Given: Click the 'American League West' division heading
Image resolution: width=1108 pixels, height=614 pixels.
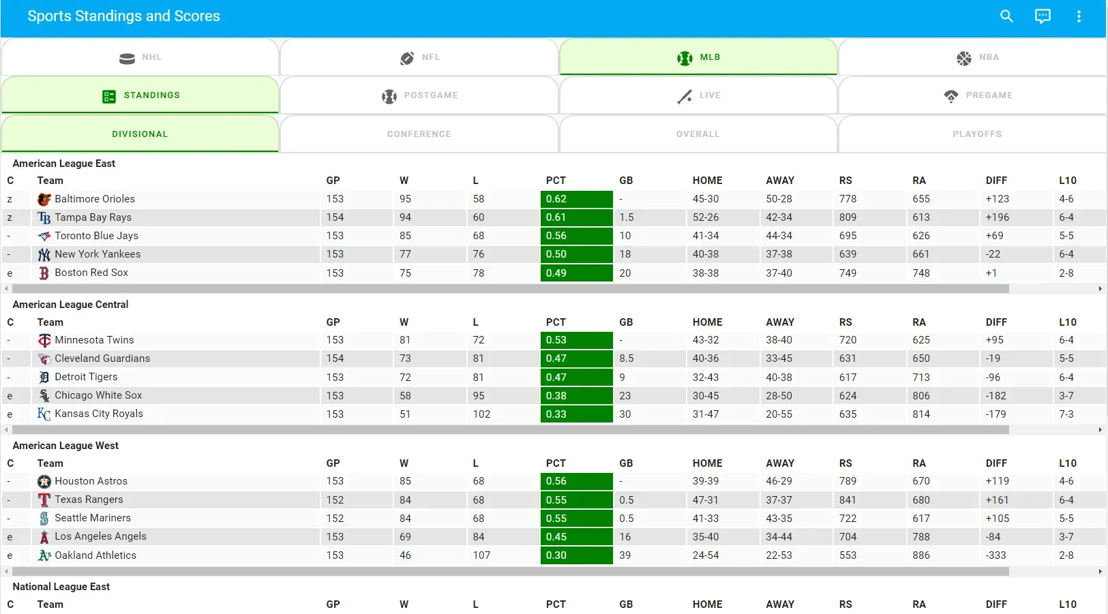Looking at the screenshot, I should (x=65, y=446).
